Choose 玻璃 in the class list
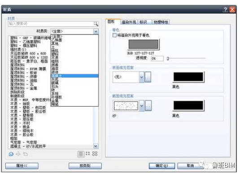 (x=74, y=83)
